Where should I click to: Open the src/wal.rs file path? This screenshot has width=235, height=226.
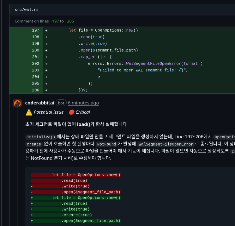27,10
